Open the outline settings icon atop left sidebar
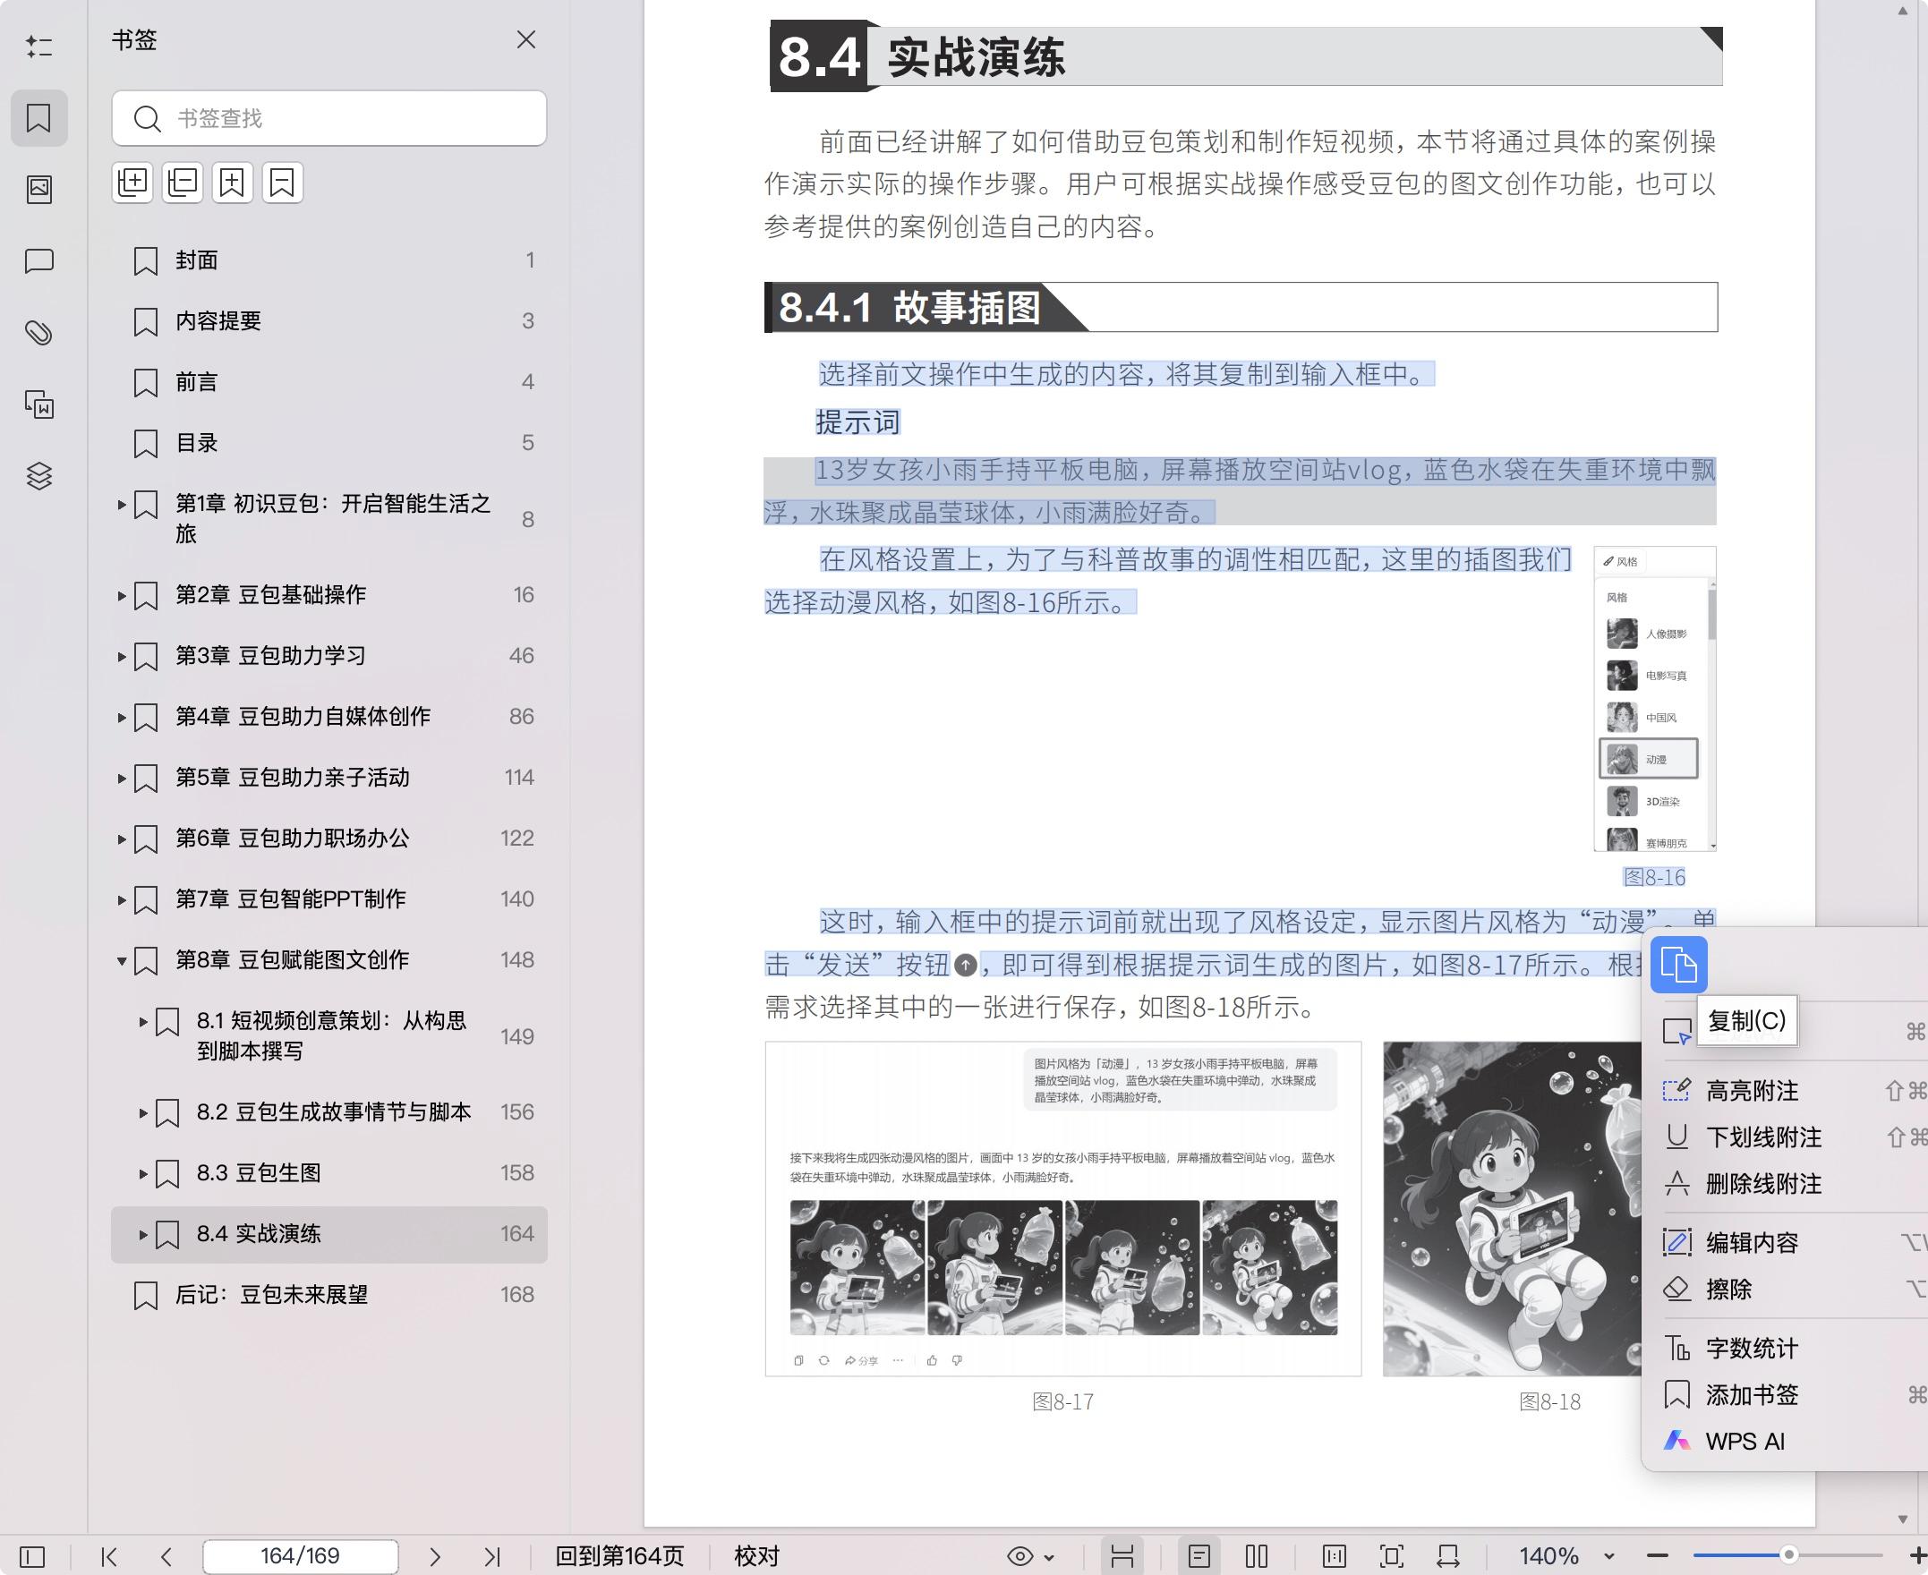 tap(38, 47)
